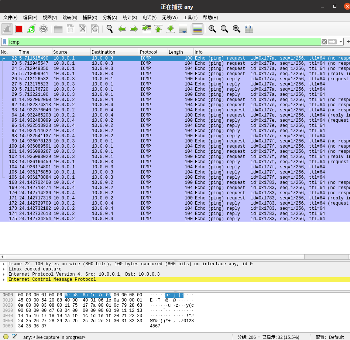Screen dimensions: 350x340
Task: Select packet number 26 echo reply
Action: click(175, 79)
